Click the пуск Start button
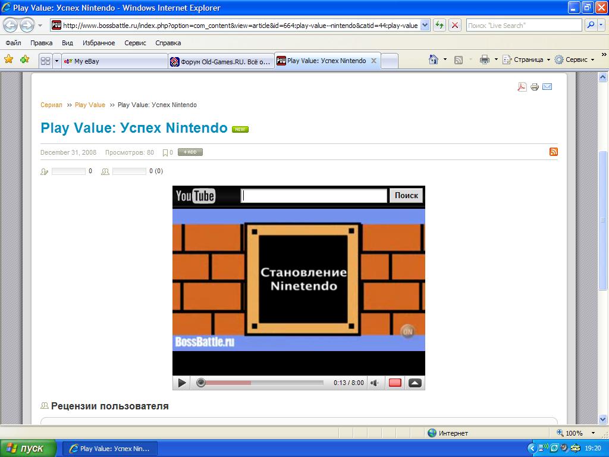Viewport: 609px width, 457px height. (28, 449)
